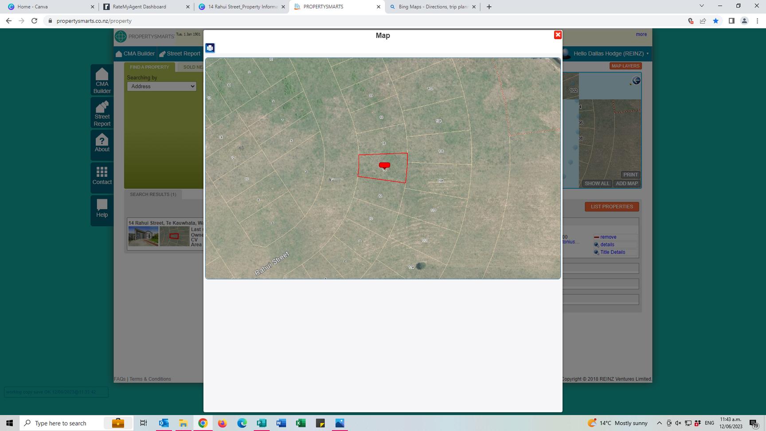
Task: Switch to the FIND A PROPERTY tab
Action: tap(149, 67)
